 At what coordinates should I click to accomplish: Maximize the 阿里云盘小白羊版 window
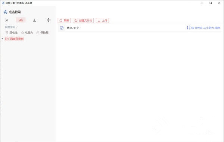(211, 3)
